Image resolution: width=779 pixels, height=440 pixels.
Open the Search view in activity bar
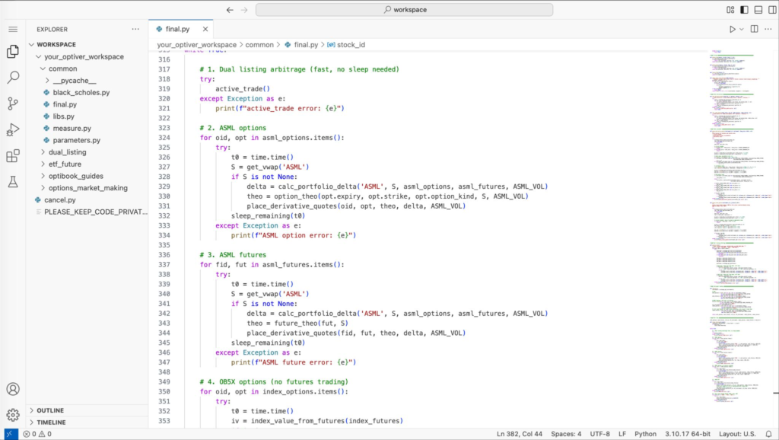13,77
